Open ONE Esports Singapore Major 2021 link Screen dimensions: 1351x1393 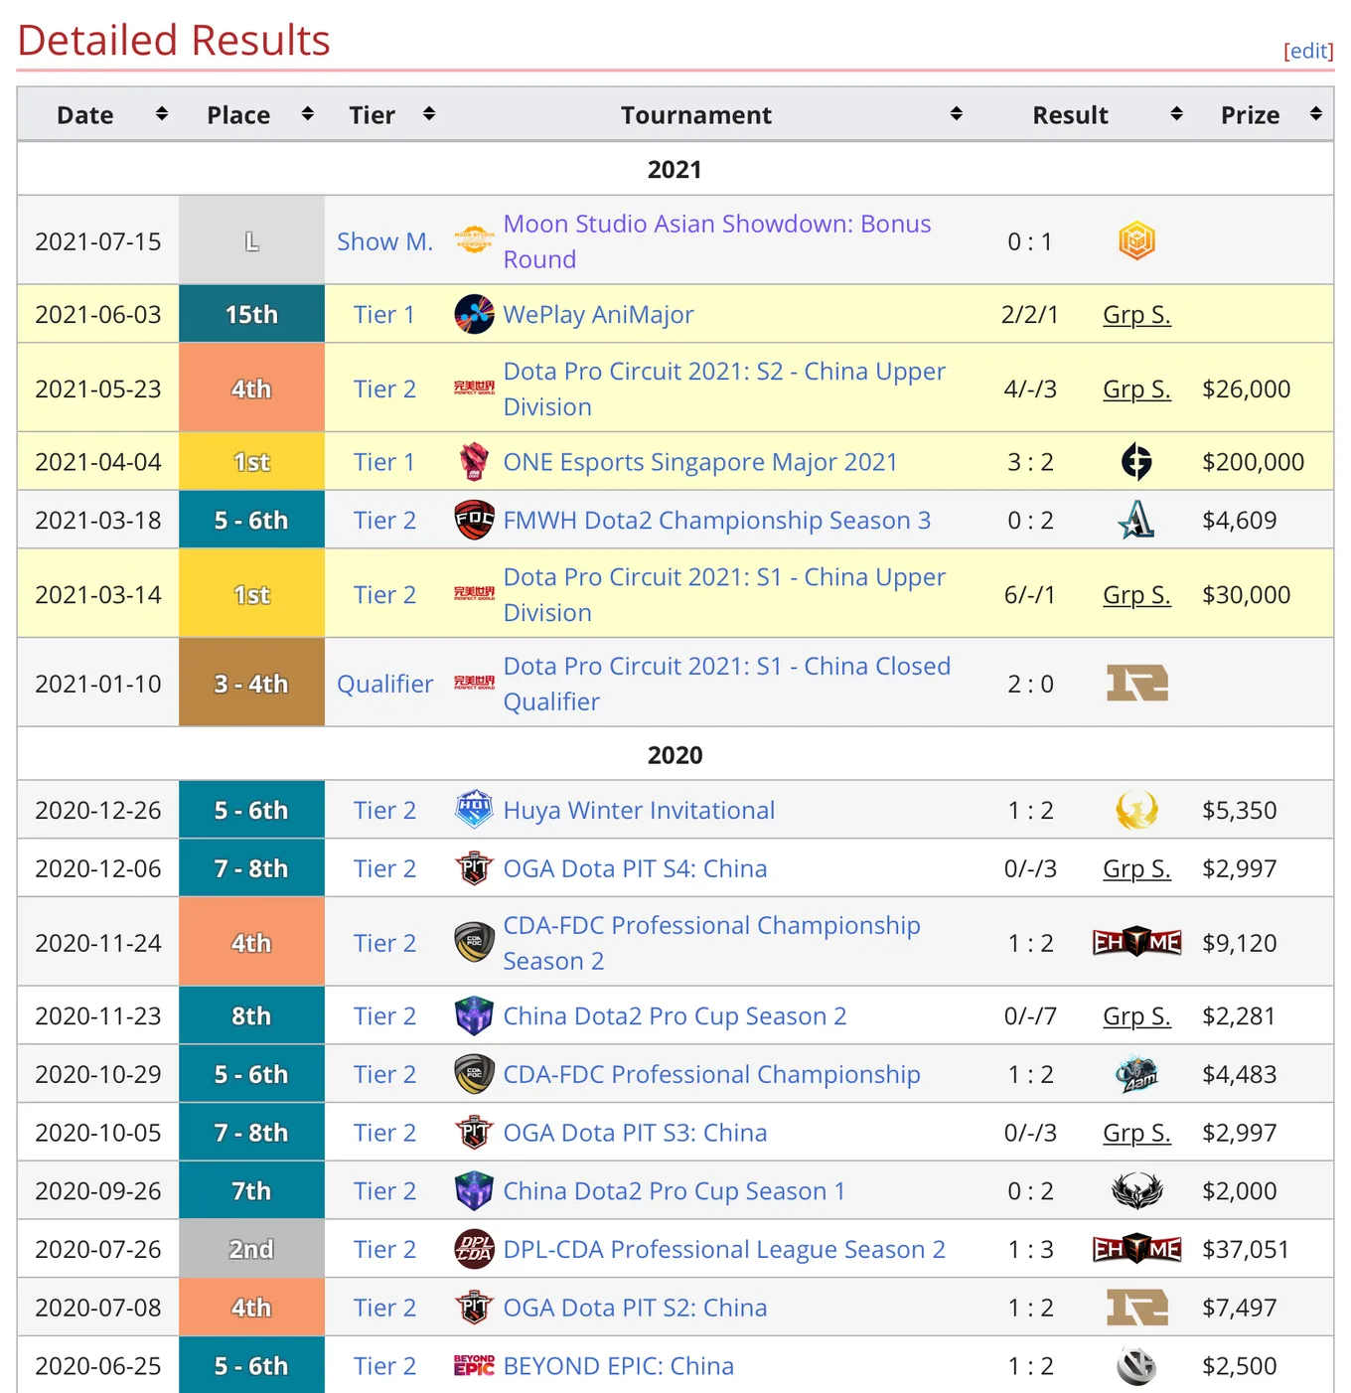click(700, 462)
